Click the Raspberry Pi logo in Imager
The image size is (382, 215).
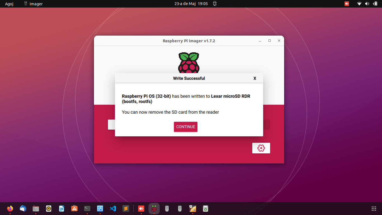(189, 63)
